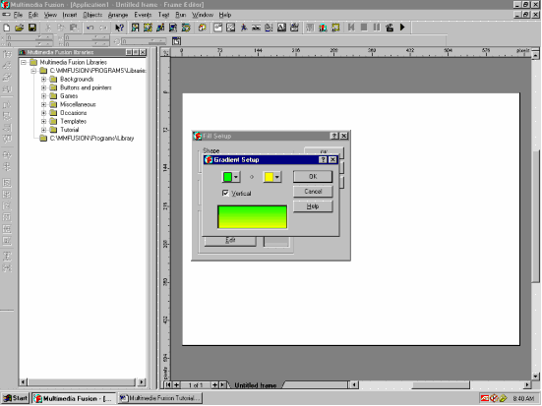
Task: Click the rewind to start playback icon
Action: pos(351,28)
